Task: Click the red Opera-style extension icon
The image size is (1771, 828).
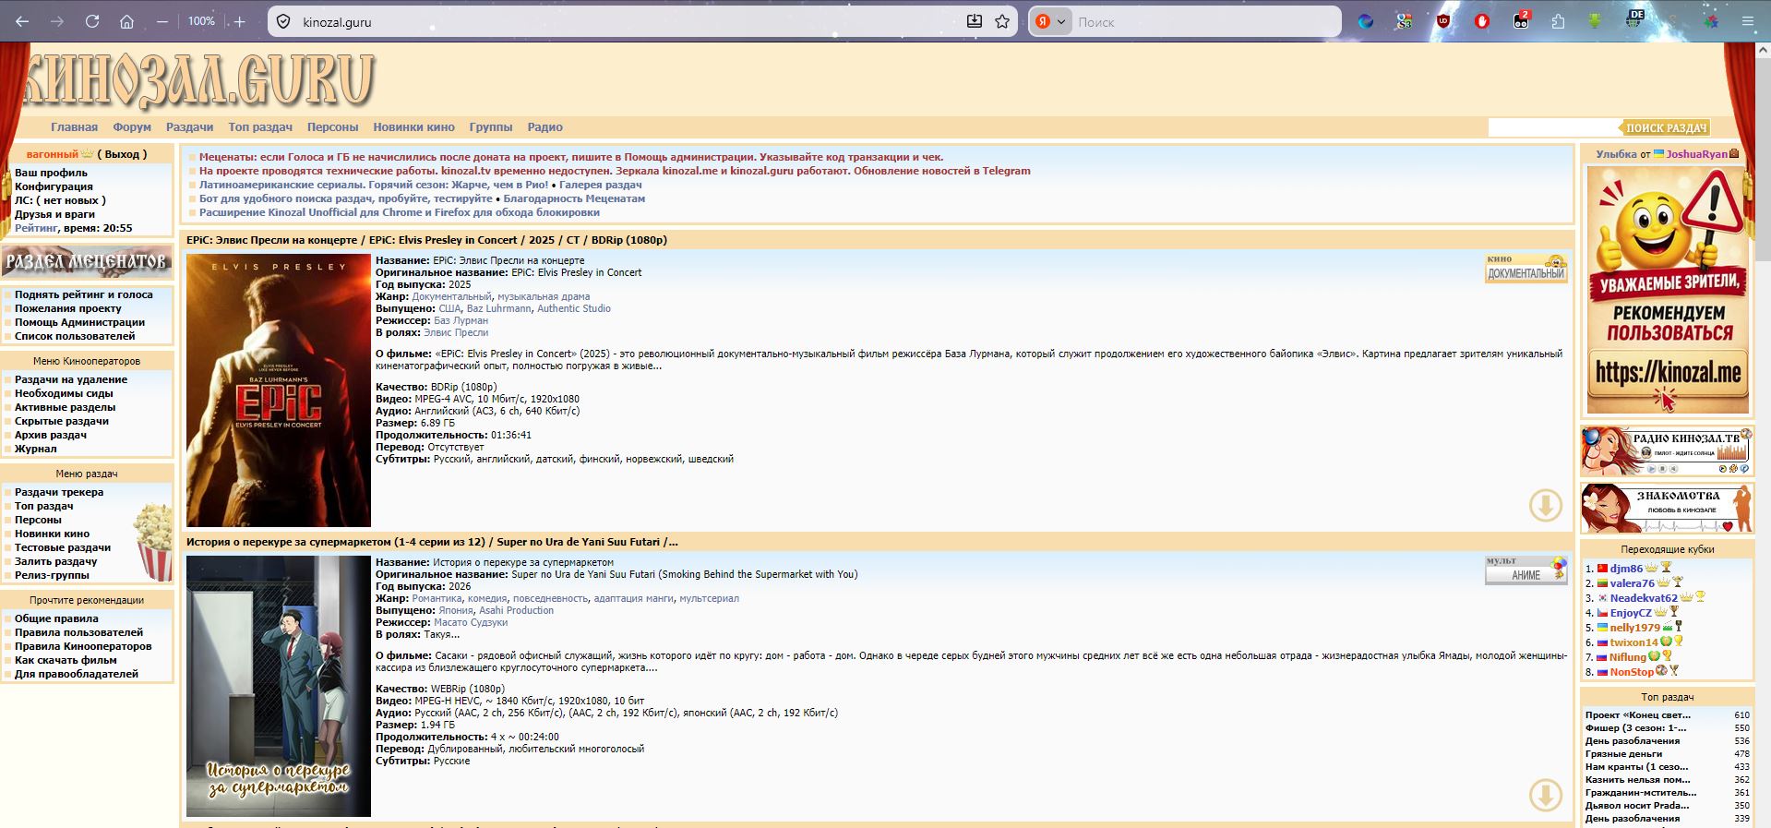Action: [1482, 21]
